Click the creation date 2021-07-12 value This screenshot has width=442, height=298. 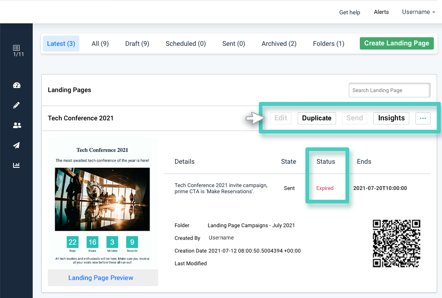(255, 251)
